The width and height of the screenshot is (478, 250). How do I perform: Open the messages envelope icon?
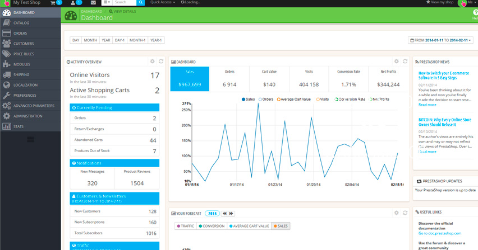coord(93,2)
